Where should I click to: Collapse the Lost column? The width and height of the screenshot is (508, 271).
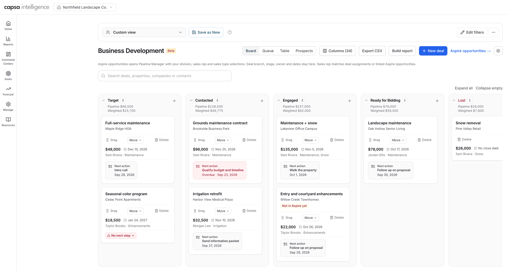pos(454,100)
